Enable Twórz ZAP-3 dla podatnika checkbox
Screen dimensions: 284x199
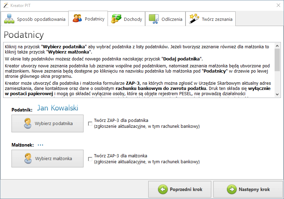click(x=90, y=124)
